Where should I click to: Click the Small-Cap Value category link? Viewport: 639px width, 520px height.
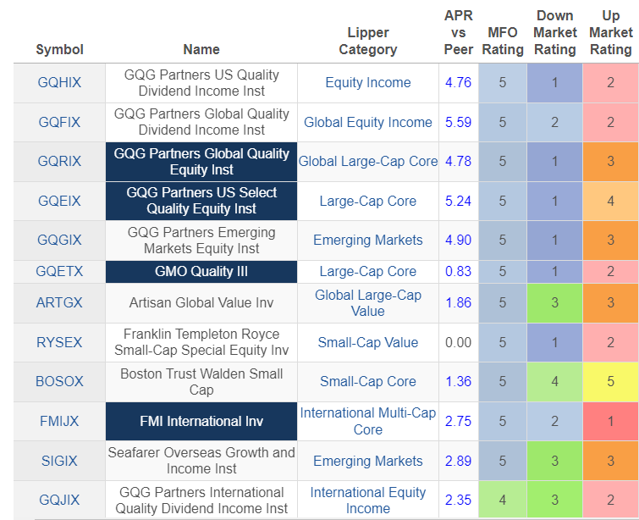[367, 342]
